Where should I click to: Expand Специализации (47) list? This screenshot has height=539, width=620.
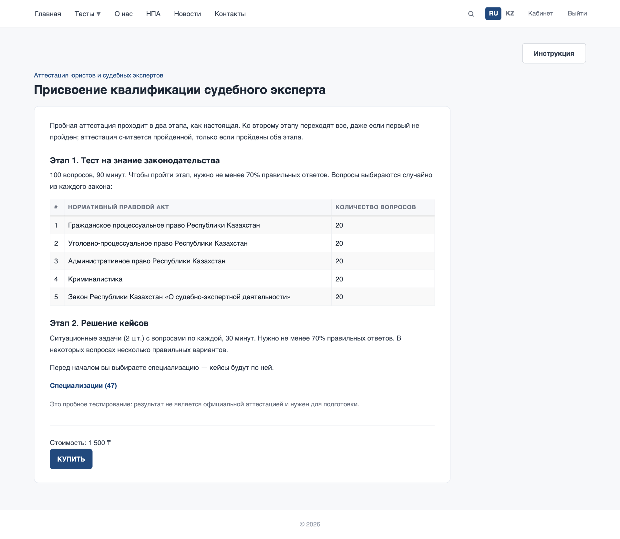pos(83,386)
